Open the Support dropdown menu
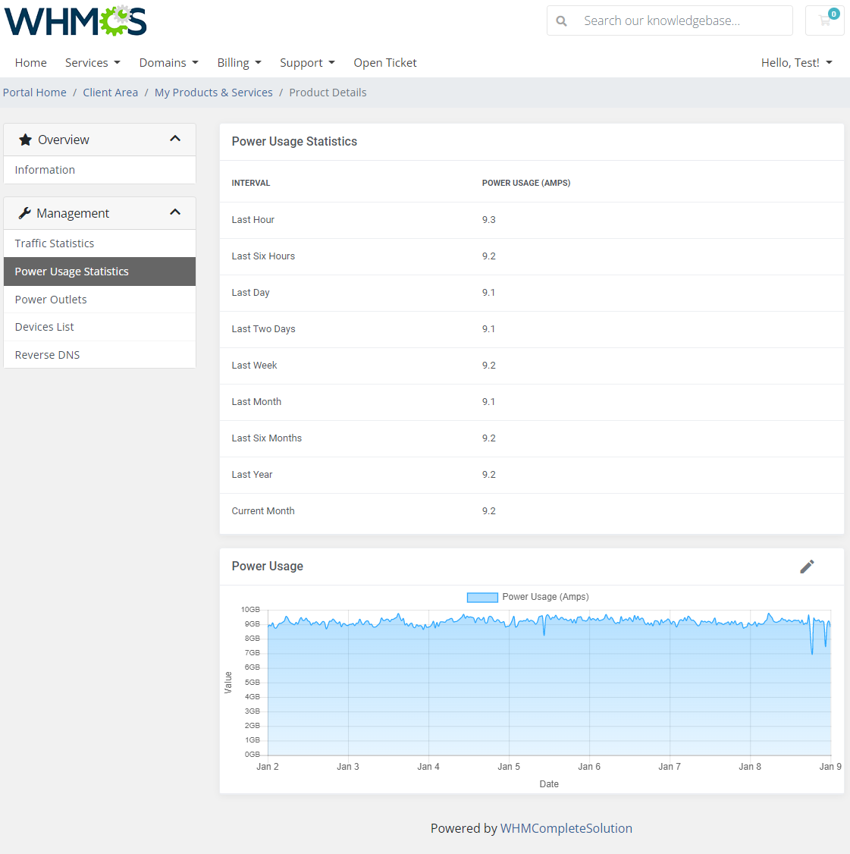 307,63
